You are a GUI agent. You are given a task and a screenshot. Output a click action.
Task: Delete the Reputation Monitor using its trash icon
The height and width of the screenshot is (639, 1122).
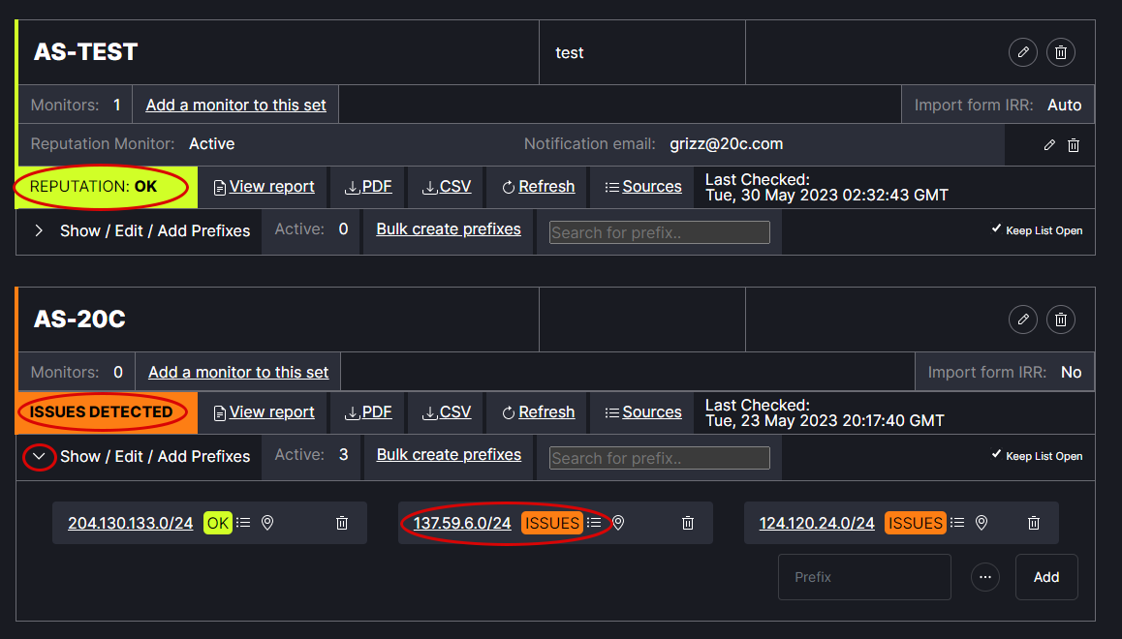pyautogui.click(x=1074, y=145)
